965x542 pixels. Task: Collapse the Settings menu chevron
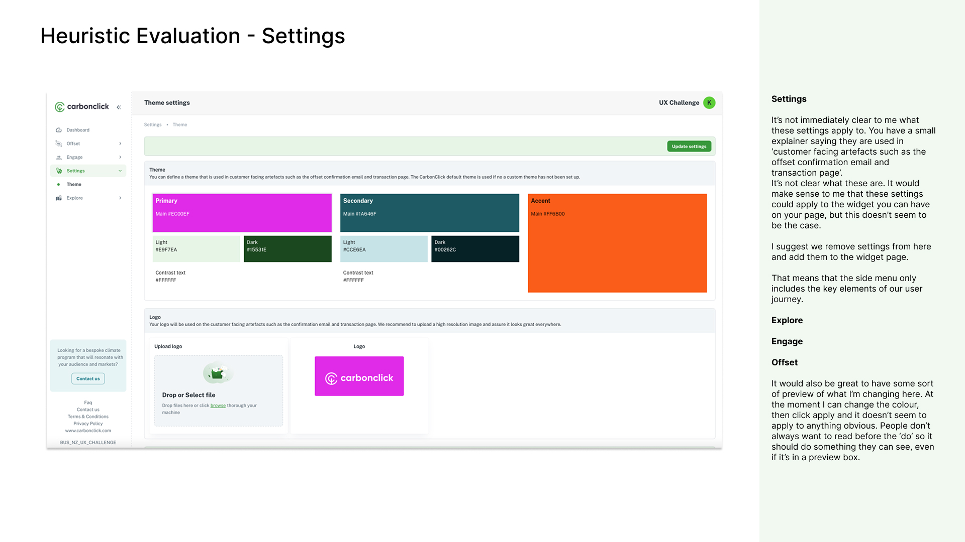click(120, 171)
